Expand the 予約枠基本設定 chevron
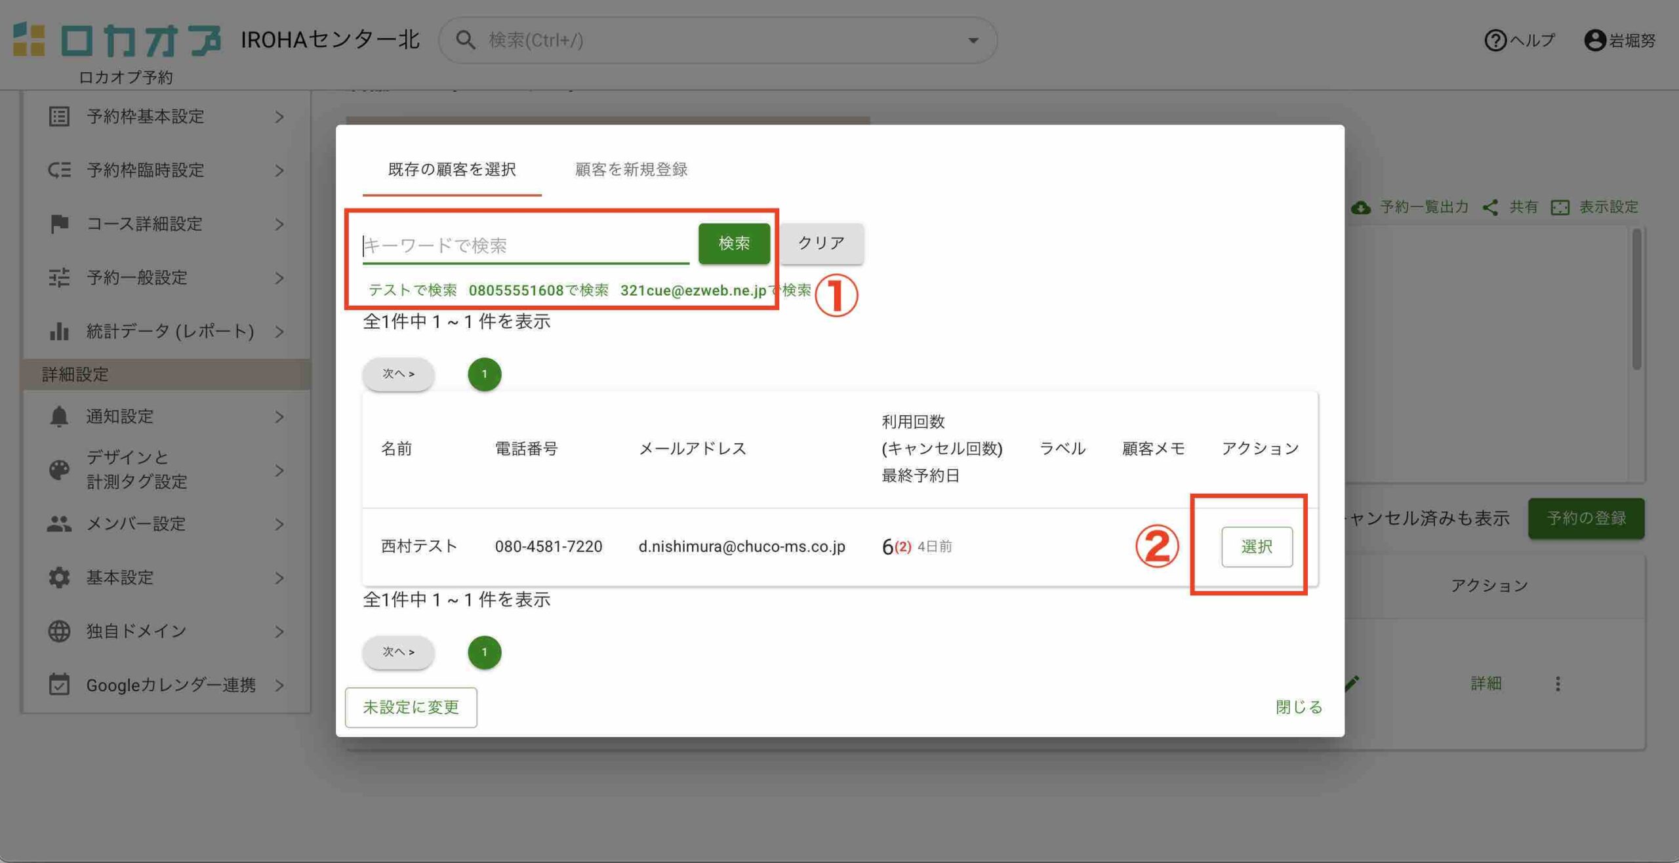Screen dimensions: 1679x863 pos(279,117)
